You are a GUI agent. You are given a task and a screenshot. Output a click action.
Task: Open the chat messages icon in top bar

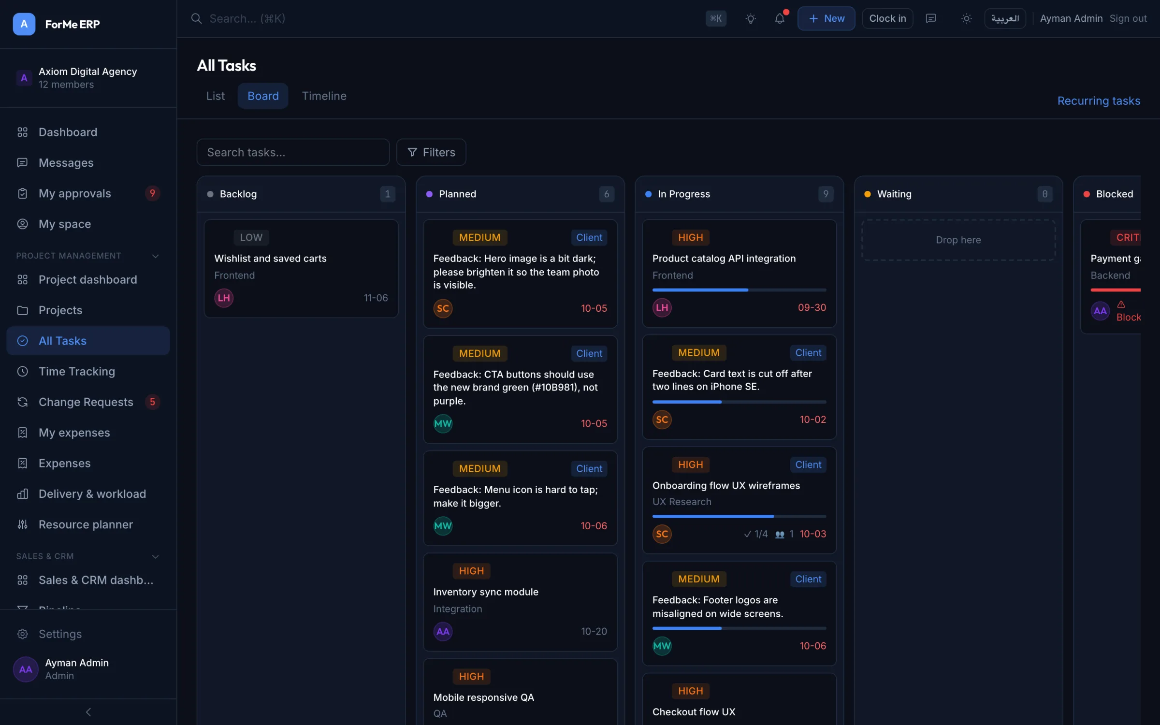(x=931, y=18)
